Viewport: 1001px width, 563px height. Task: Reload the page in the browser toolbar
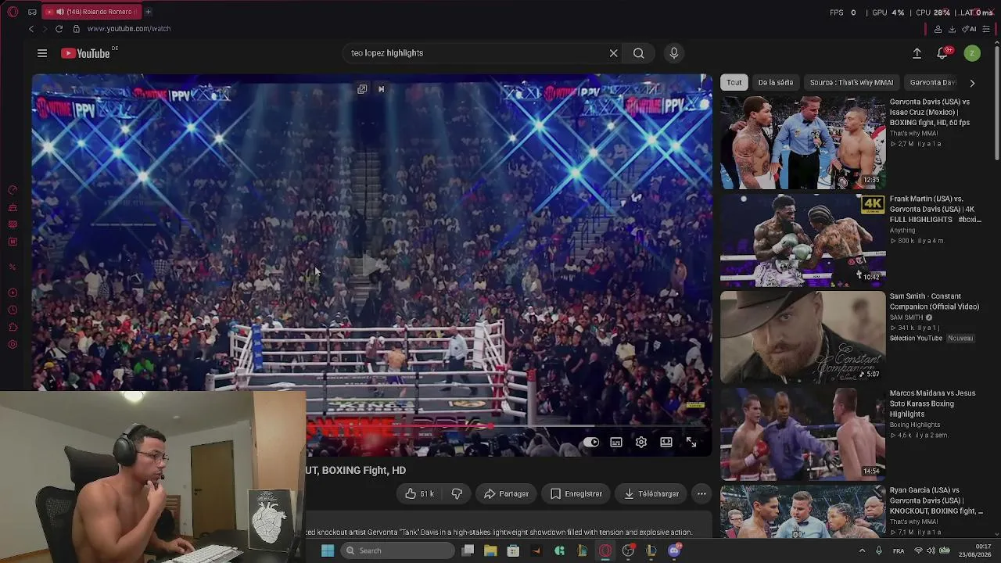tap(59, 29)
